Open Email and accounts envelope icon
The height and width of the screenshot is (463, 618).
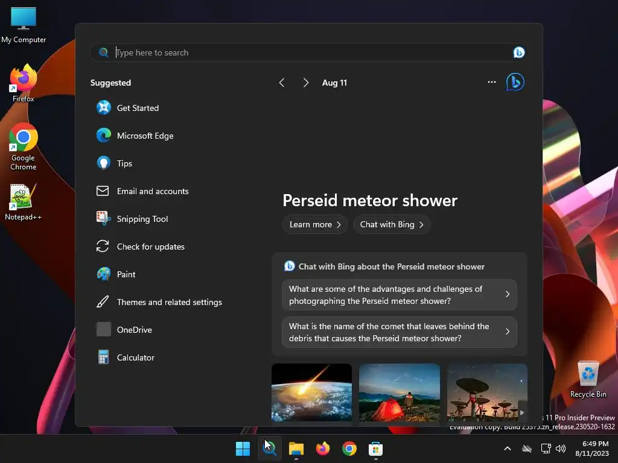103,191
